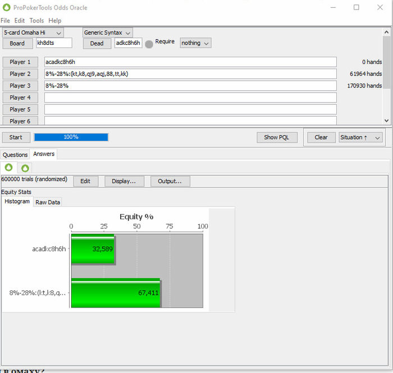This screenshot has height=373, width=393.
Task: Open the Edit menu
Action: coord(20,21)
